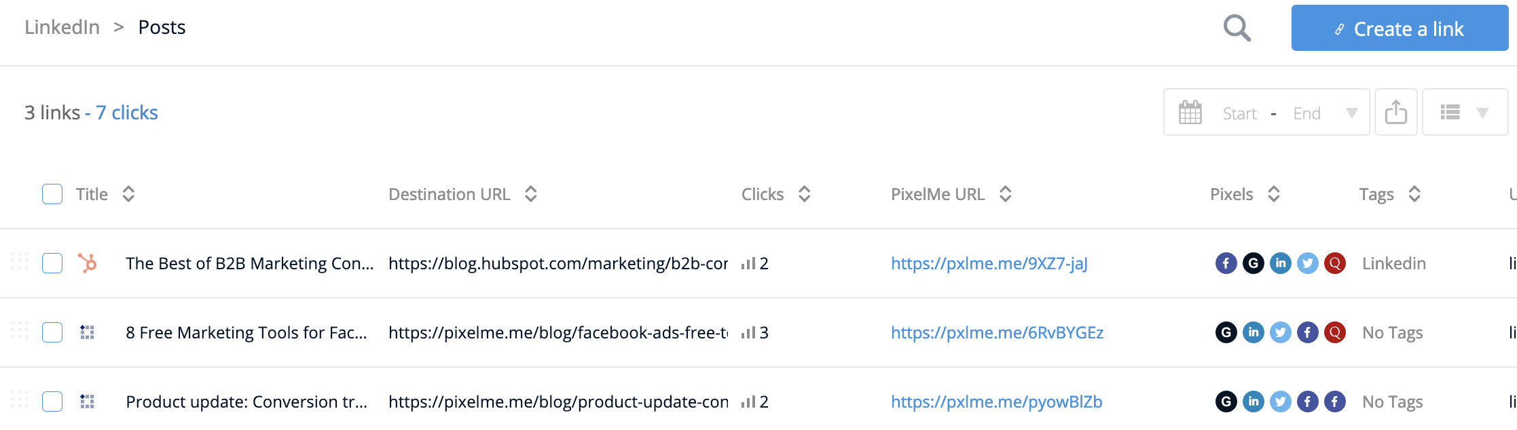The image size is (1517, 430).
Task: Open search using the magnifying glass icon
Action: tap(1237, 28)
